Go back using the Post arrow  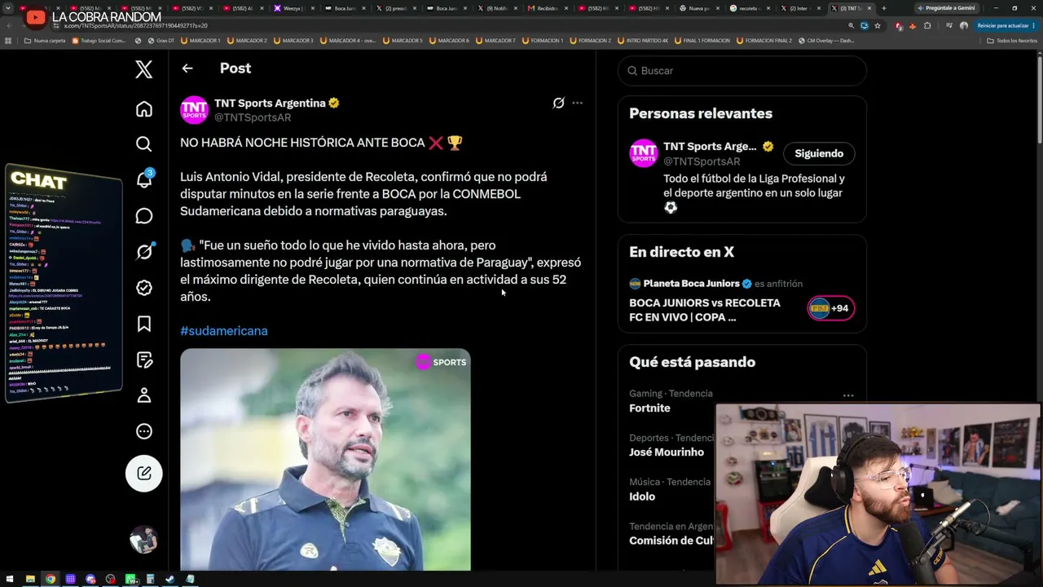187,68
